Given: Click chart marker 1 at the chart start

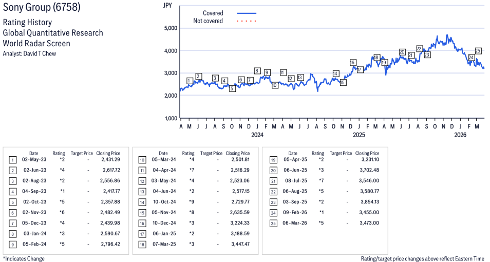Looking at the screenshot, I should (x=190, y=81).
